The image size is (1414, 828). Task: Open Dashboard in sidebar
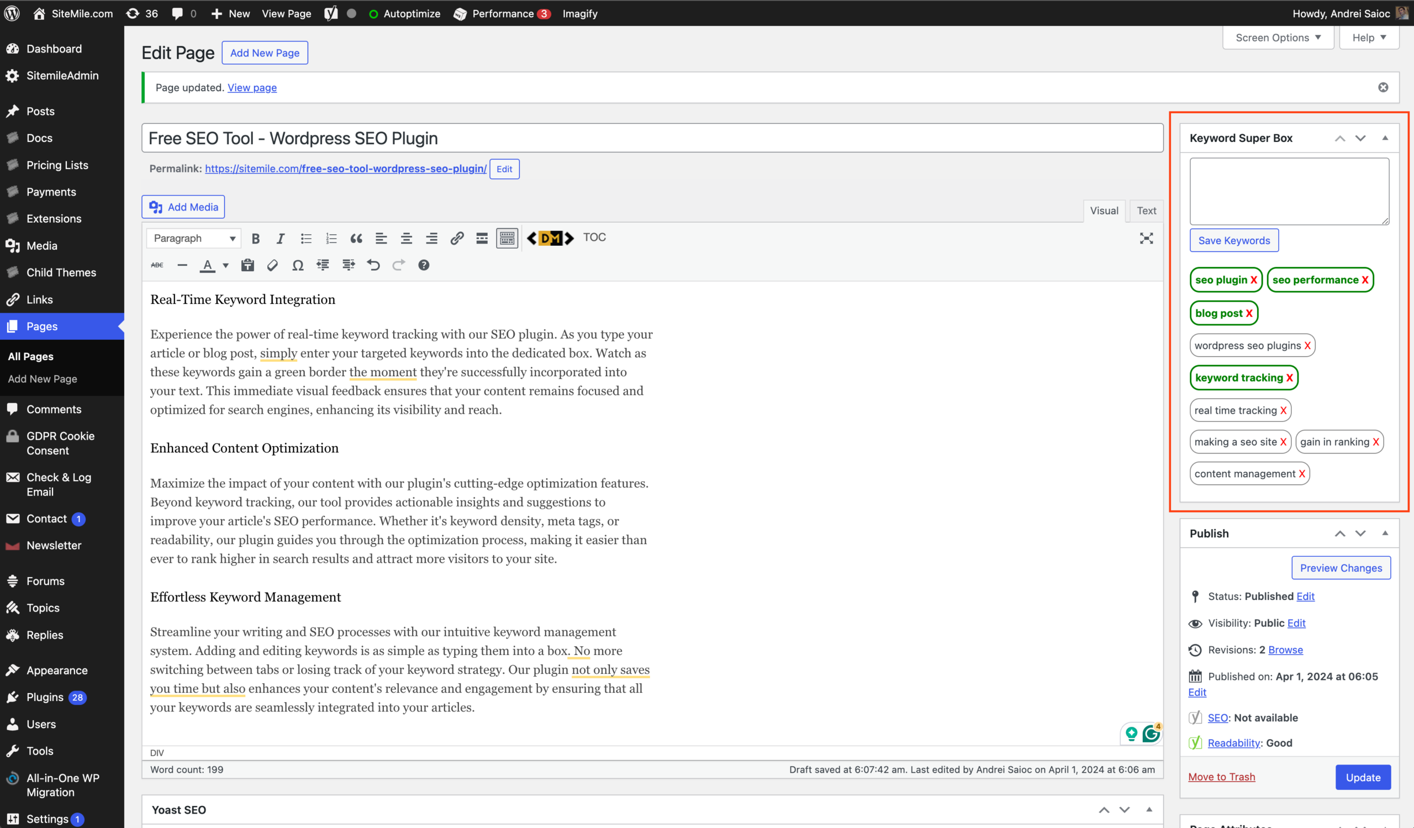tap(54, 49)
